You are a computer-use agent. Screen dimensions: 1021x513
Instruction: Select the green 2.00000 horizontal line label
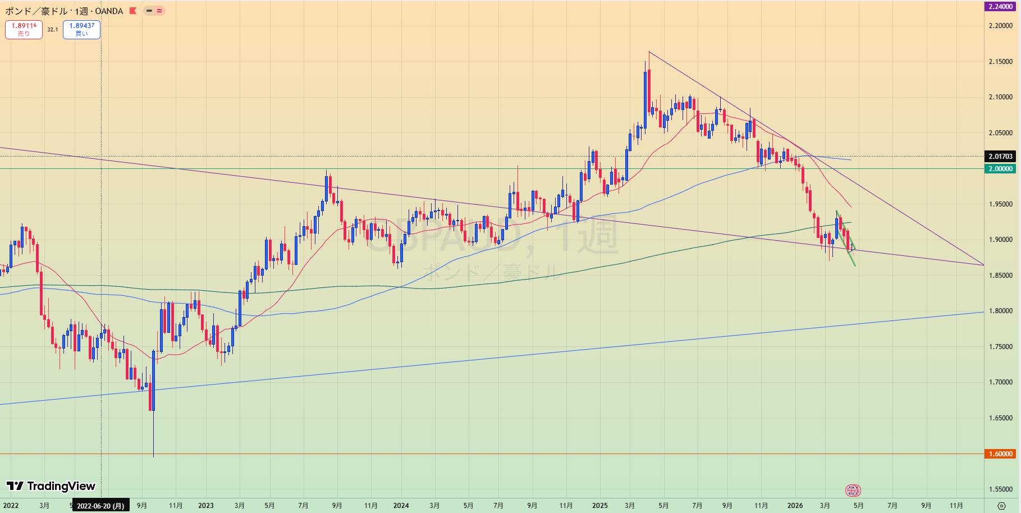click(x=1000, y=169)
